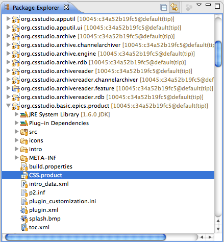Image resolution: width=224 pixels, height=242 pixels.
Task: Click plugin.xml file icon
Action: 24,210
